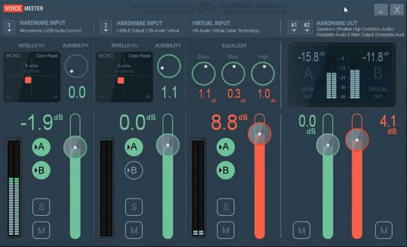The width and height of the screenshot is (407, 247).
Task: Open the Hardware Input 1 device dropdown
Action: (9, 27)
